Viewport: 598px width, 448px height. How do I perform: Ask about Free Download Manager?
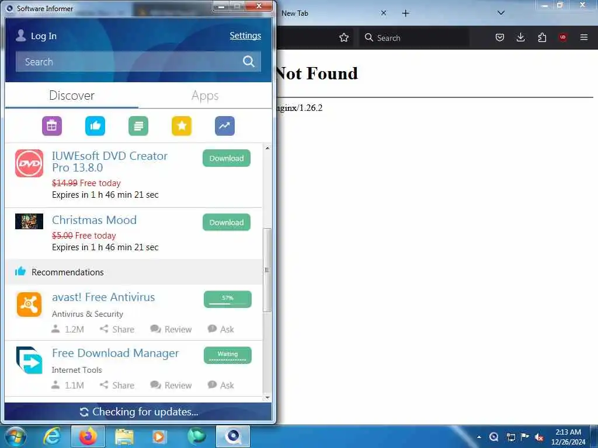pyautogui.click(x=221, y=385)
